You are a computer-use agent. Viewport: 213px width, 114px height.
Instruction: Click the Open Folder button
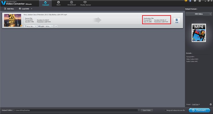point(147,110)
